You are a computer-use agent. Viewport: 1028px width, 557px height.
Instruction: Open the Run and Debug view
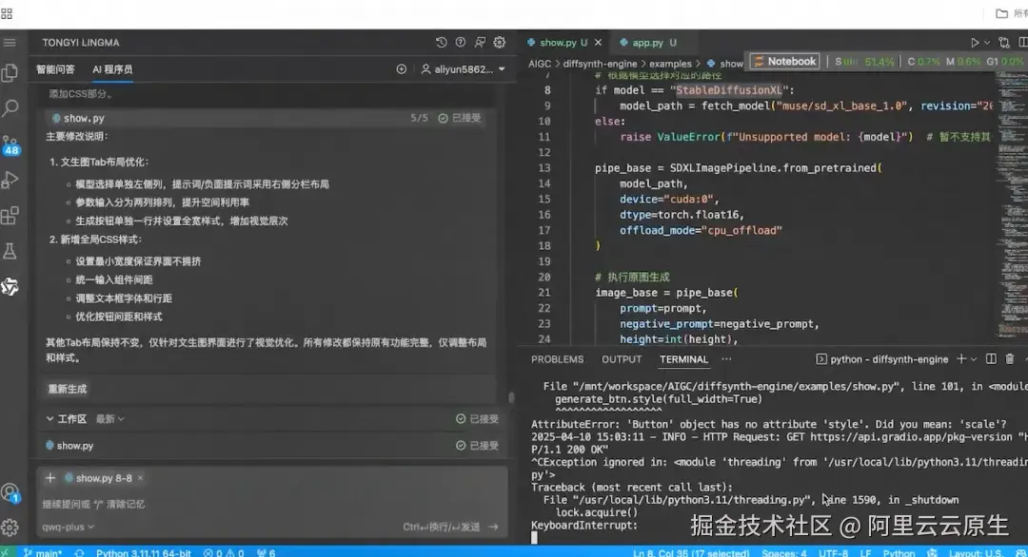point(11,177)
